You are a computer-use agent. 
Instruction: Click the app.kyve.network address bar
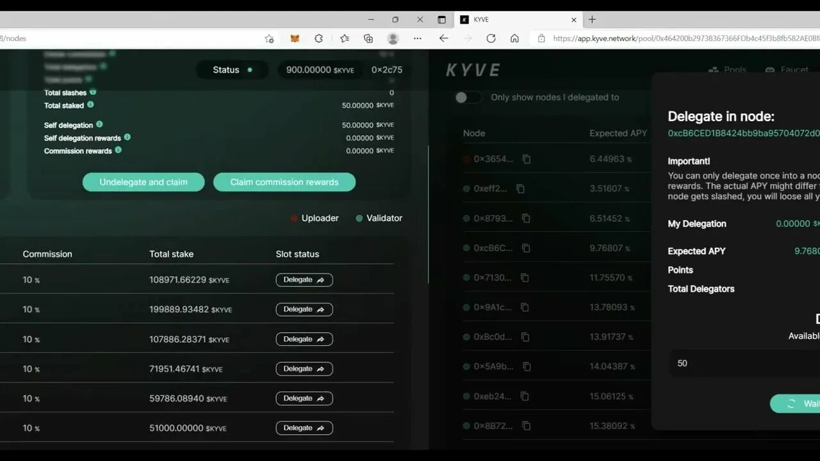[x=685, y=38]
